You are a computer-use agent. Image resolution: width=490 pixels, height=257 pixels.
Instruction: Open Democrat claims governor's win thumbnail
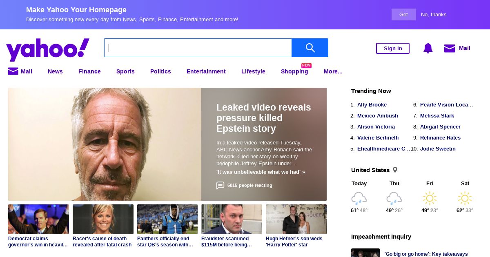click(x=38, y=219)
